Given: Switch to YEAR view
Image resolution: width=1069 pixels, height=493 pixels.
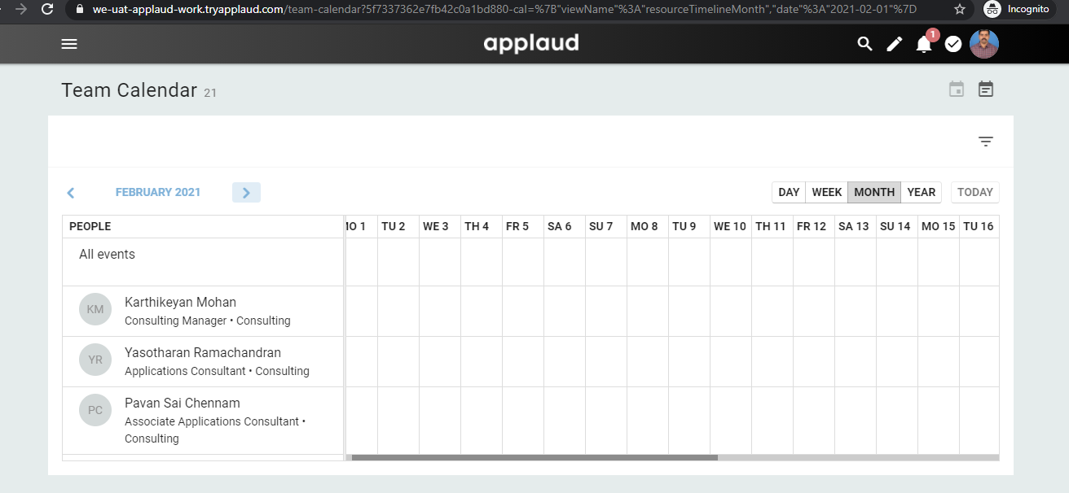Looking at the screenshot, I should pyautogui.click(x=922, y=192).
